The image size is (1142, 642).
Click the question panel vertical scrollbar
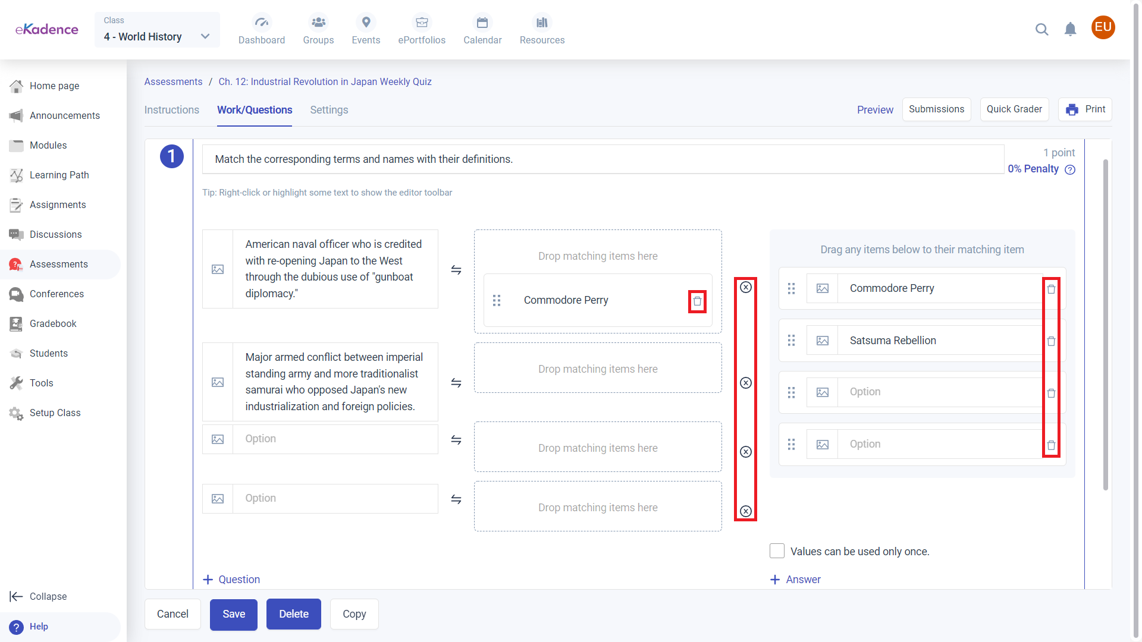pos(1106,324)
